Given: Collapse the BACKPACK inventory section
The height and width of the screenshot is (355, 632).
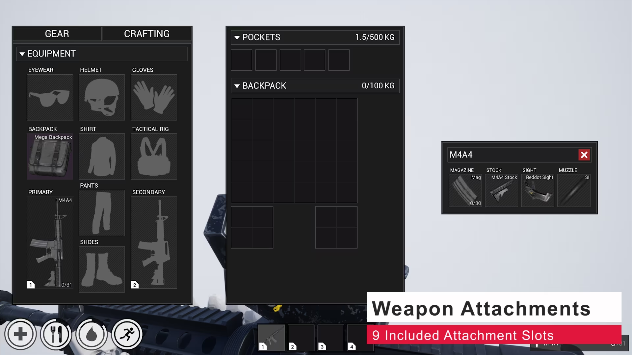Looking at the screenshot, I should click(237, 85).
